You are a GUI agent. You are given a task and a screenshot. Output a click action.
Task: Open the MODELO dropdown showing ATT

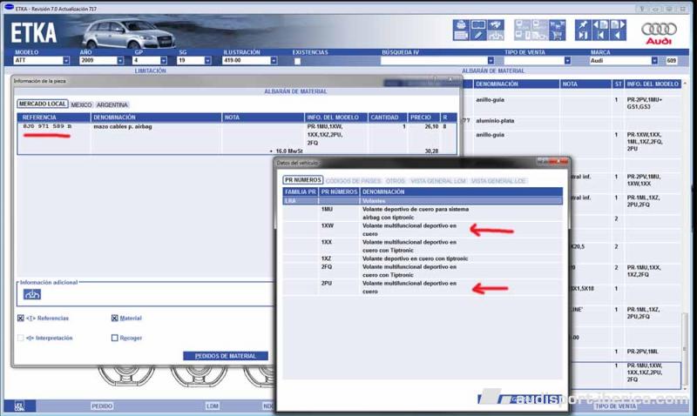pos(66,60)
